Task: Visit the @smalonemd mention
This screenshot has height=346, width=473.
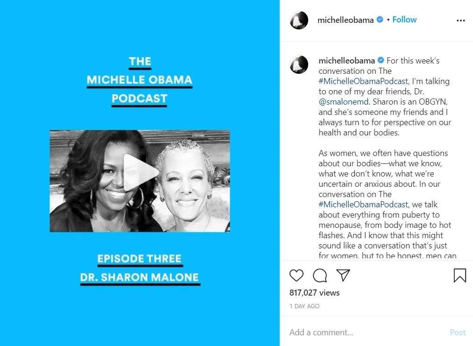Action: point(344,102)
